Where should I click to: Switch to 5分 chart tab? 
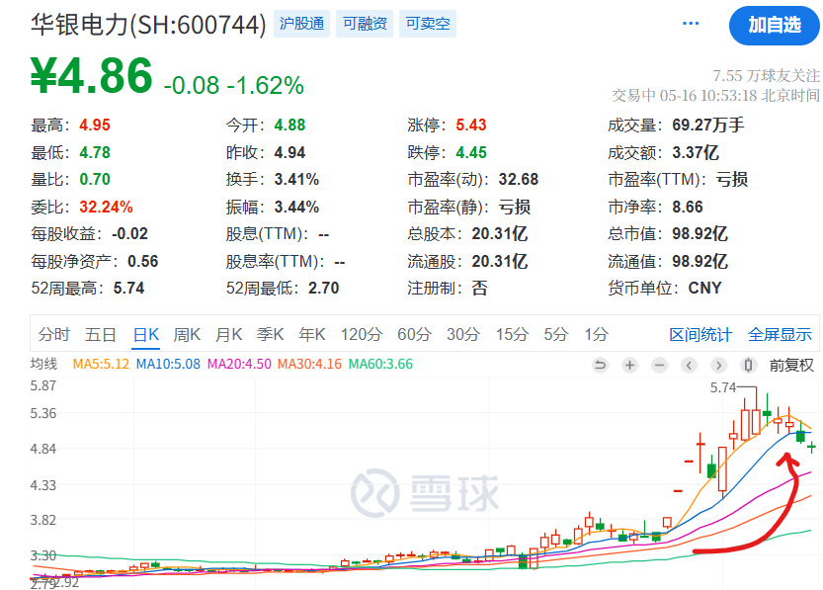tap(556, 334)
